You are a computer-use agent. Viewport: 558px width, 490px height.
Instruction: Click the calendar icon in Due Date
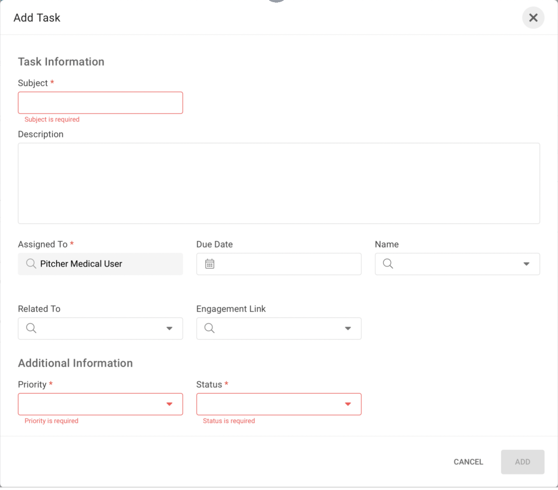[209, 264]
